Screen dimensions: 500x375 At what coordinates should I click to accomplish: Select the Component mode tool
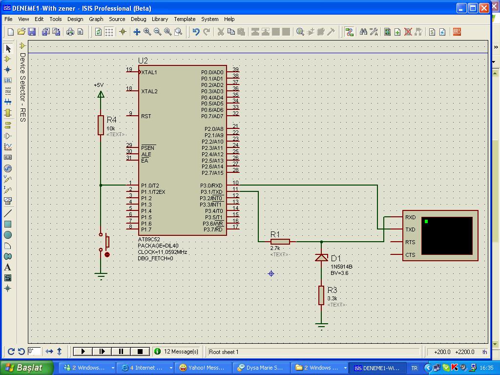tap(8, 59)
